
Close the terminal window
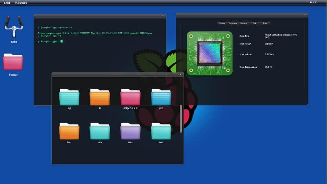tap(163, 16)
